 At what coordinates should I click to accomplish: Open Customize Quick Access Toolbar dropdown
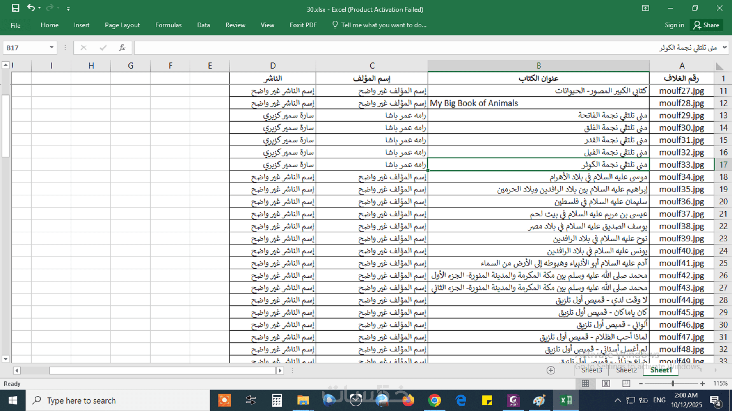click(x=68, y=8)
